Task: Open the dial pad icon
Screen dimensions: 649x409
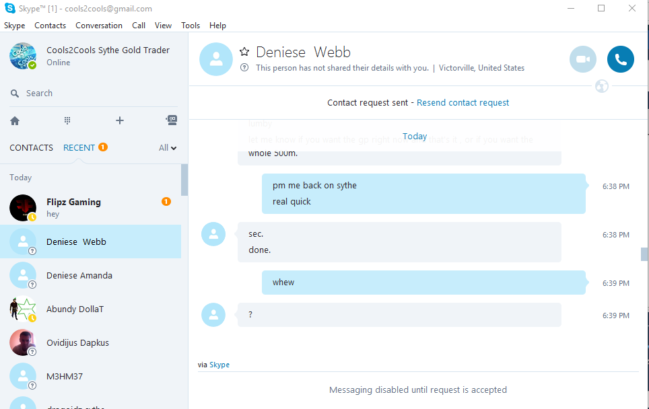Action: coord(67,120)
